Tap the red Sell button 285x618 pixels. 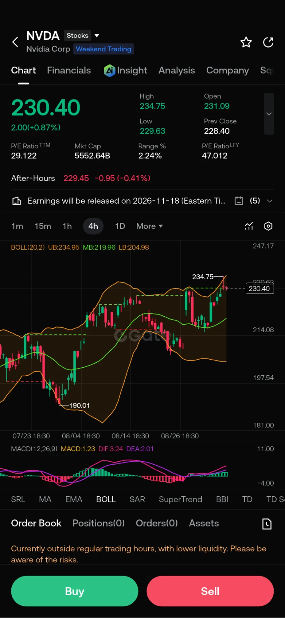[x=210, y=591]
